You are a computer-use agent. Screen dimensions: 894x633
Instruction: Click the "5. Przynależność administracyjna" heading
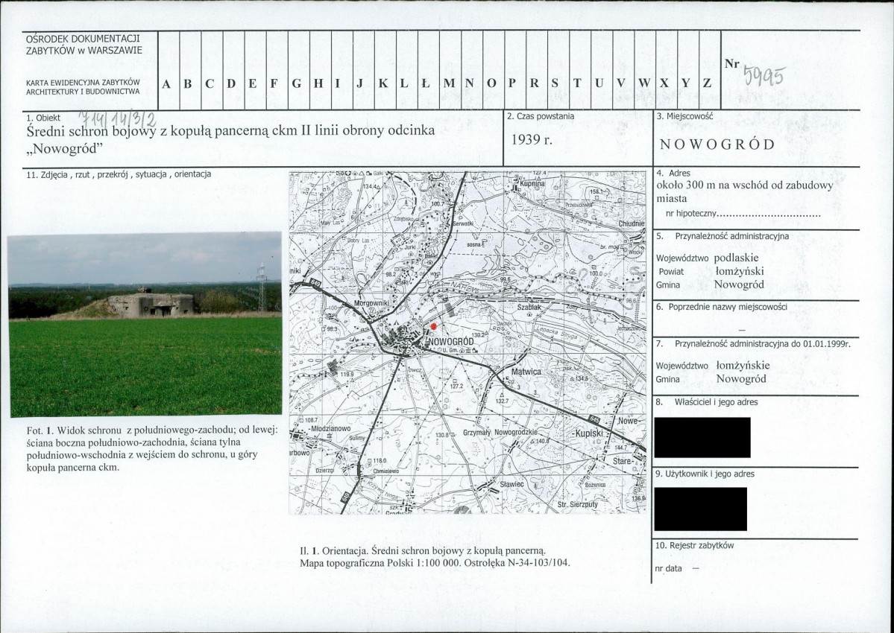coord(723,235)
